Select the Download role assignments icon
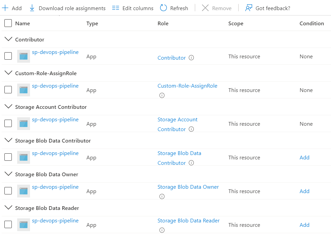The height and width of the screenshot is (247, 331). click(31, 8)
